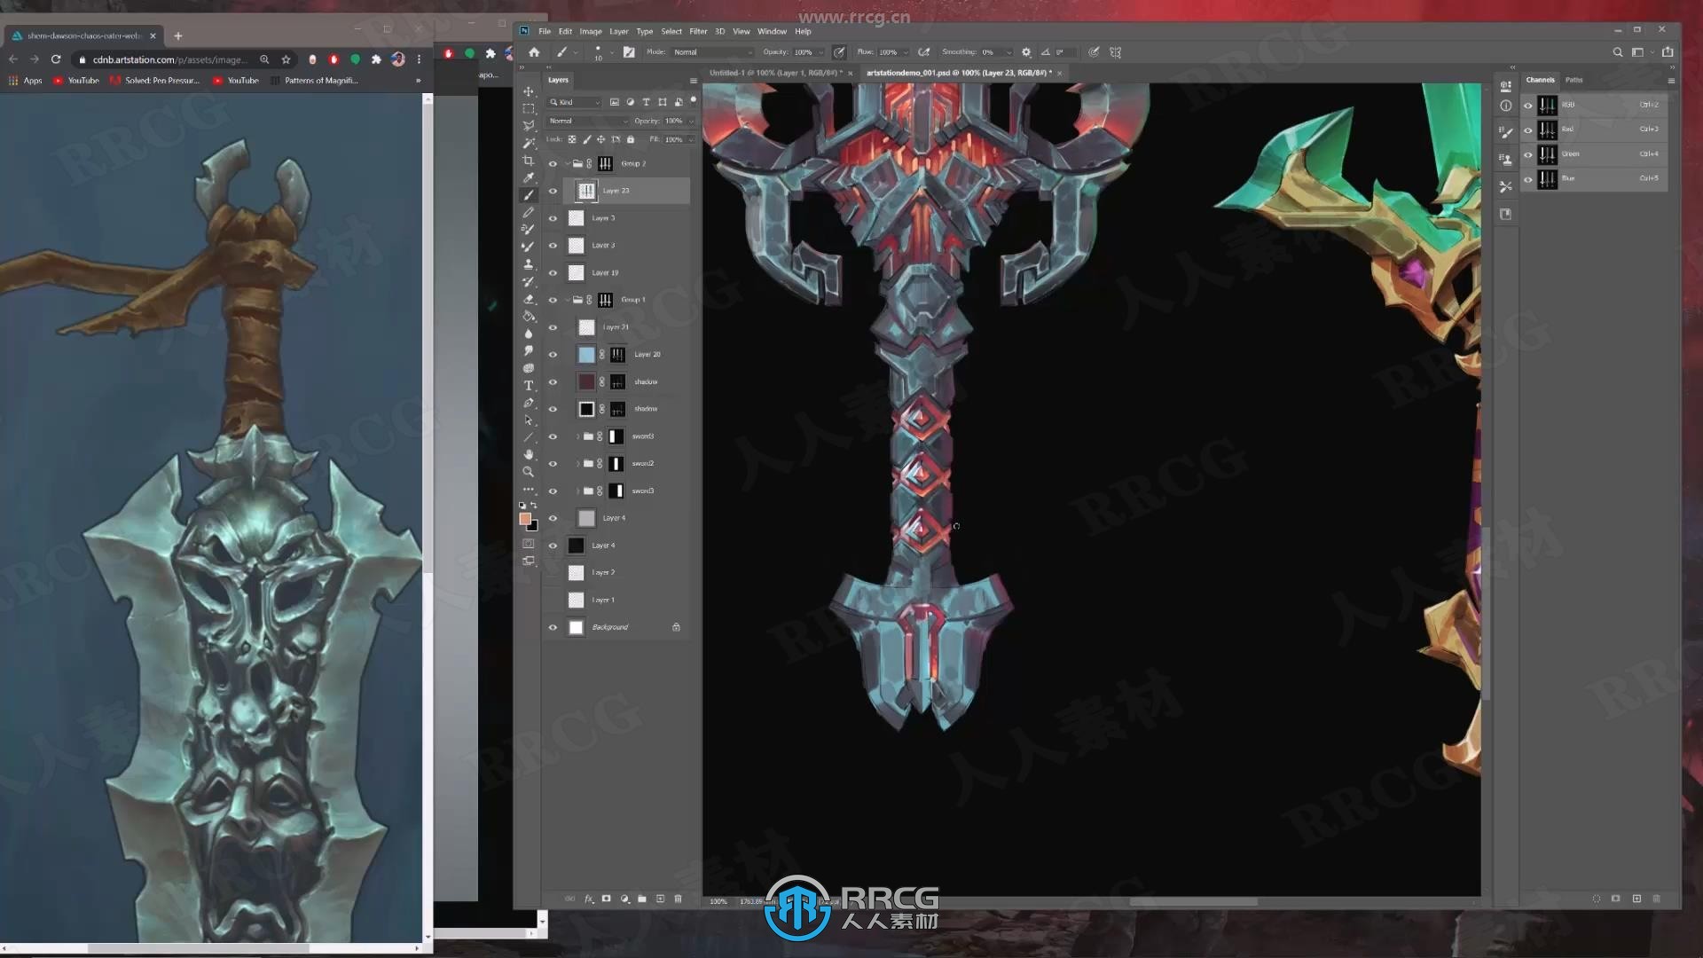The height and width of the screenshot is (958, 1703).
Task: Click the foreground color swatch
Action: click(x=525, y=519)
